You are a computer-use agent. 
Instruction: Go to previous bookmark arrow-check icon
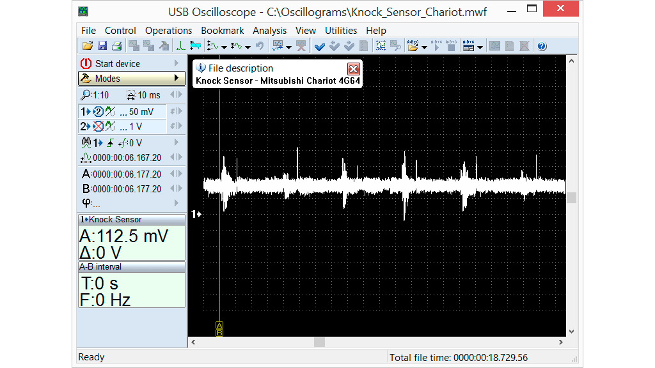[334, 46]
